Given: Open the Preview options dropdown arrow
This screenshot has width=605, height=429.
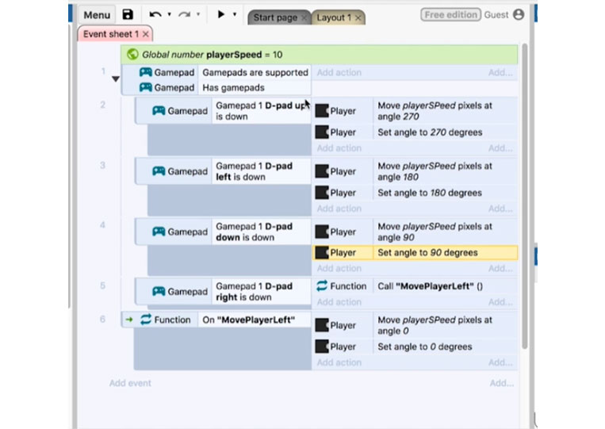Looking at the screenshot, I should pyautogui.click(x=235, y=14).
